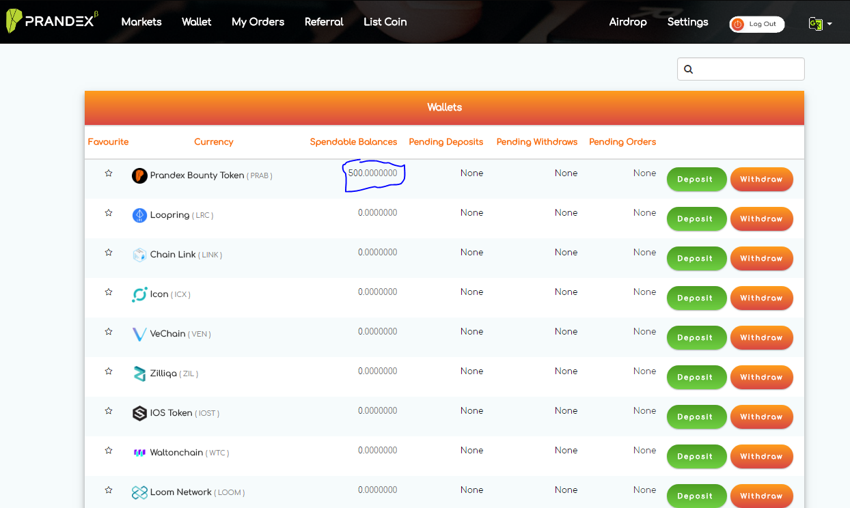Click the Loopring coin icon

tap(139, 215)
